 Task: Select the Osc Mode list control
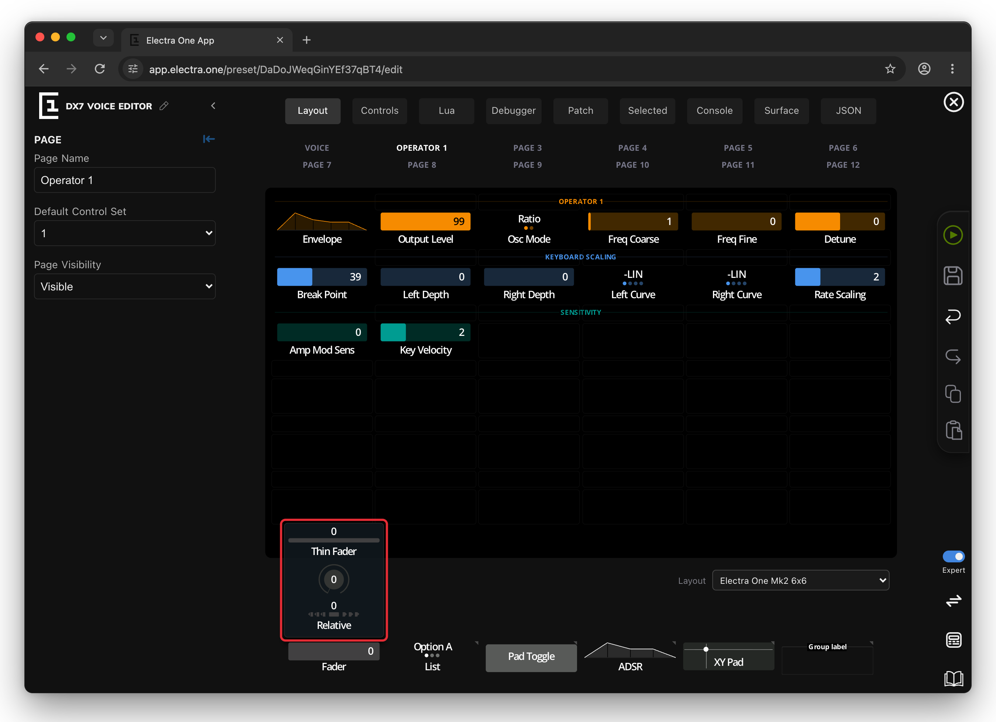click(x=529, y=229)
